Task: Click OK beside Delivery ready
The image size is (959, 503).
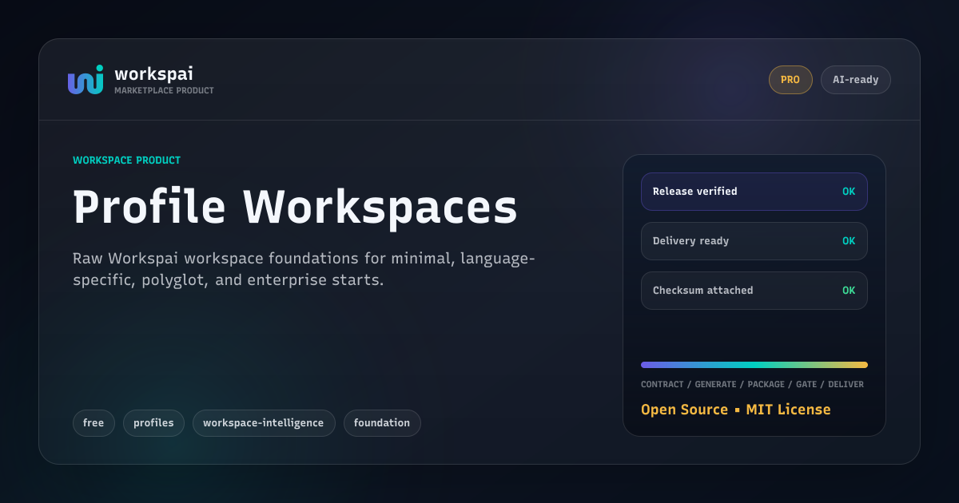Action: [x=849, y=241]
